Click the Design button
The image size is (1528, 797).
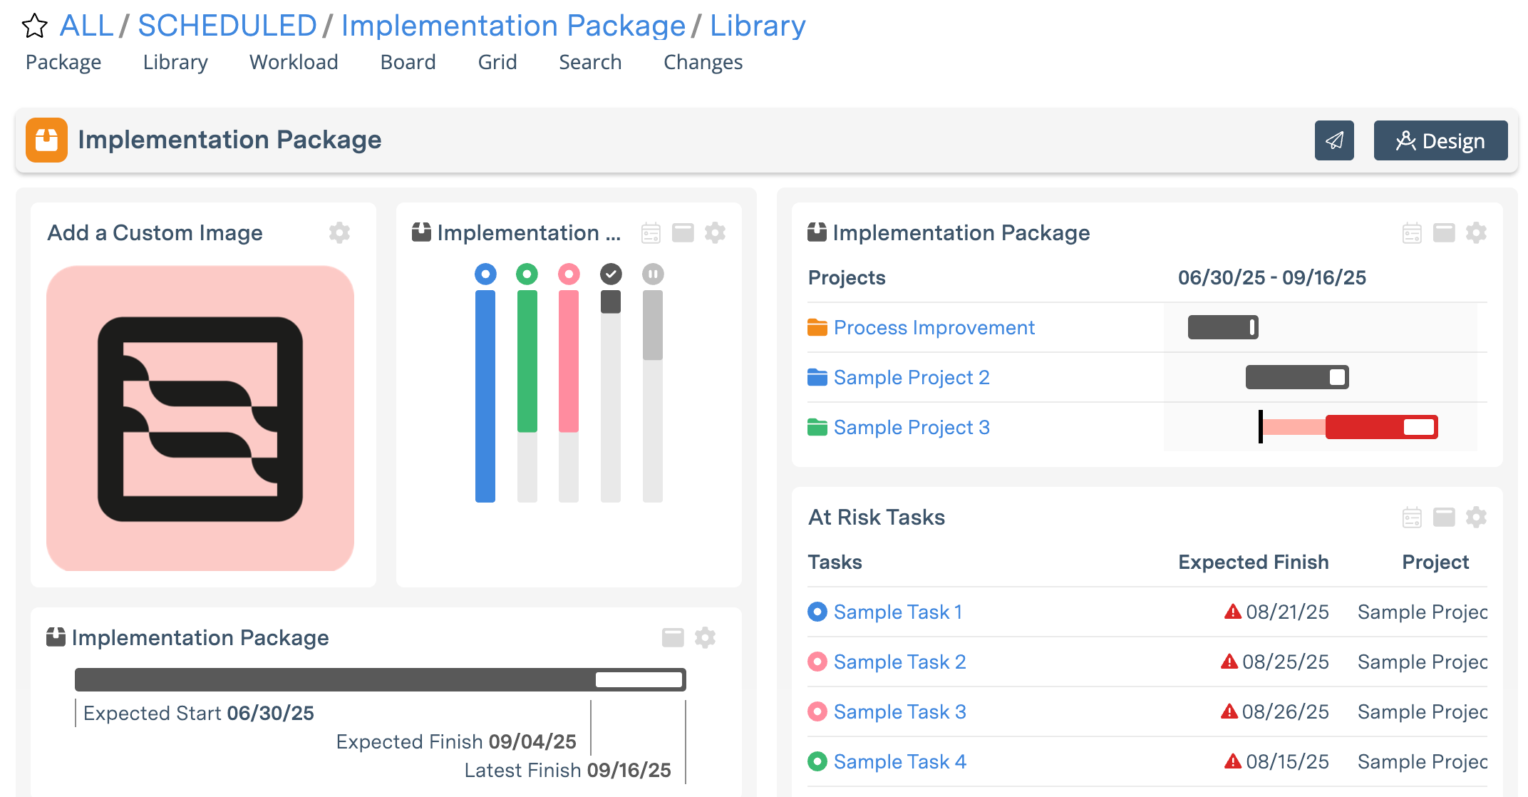[x=1440, y=140]
